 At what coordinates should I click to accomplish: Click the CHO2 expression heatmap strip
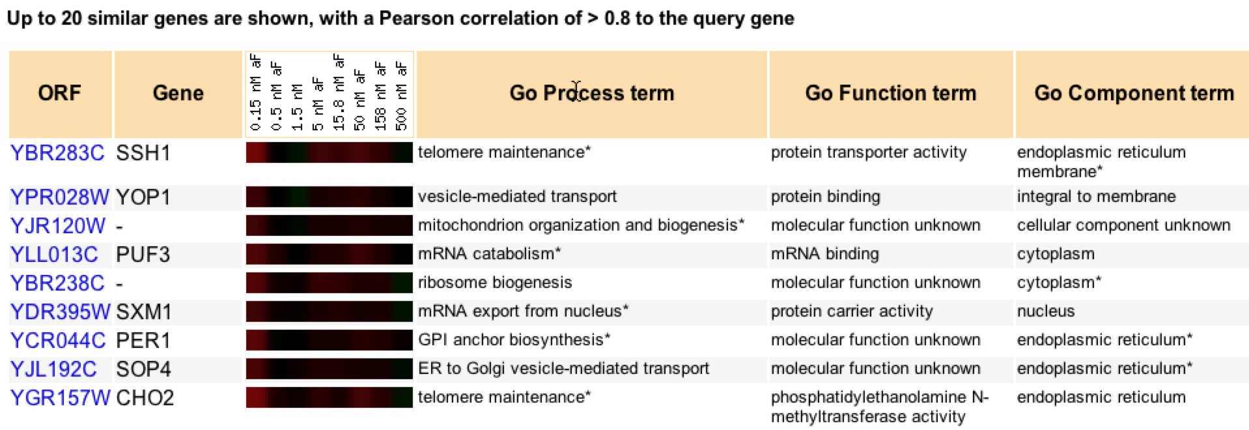pos(330,397)
